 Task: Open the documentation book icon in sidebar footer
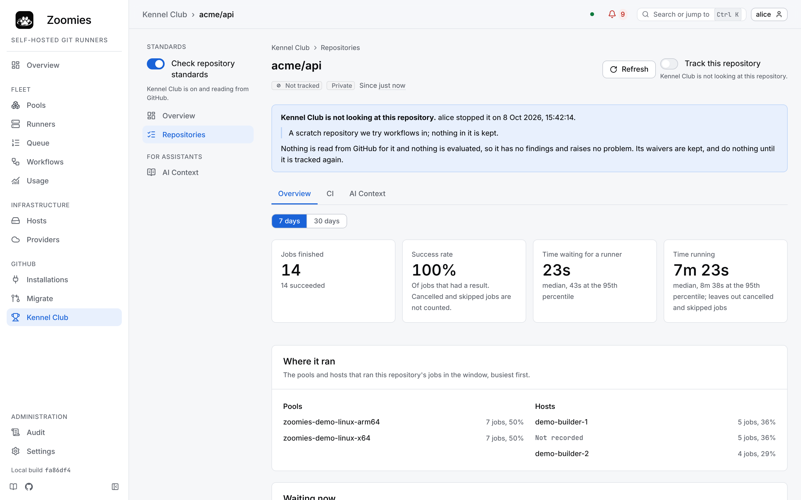coord(13,486)
